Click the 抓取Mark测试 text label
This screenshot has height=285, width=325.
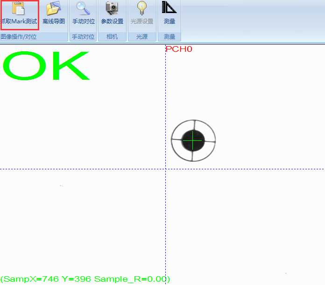coord(19,21)
